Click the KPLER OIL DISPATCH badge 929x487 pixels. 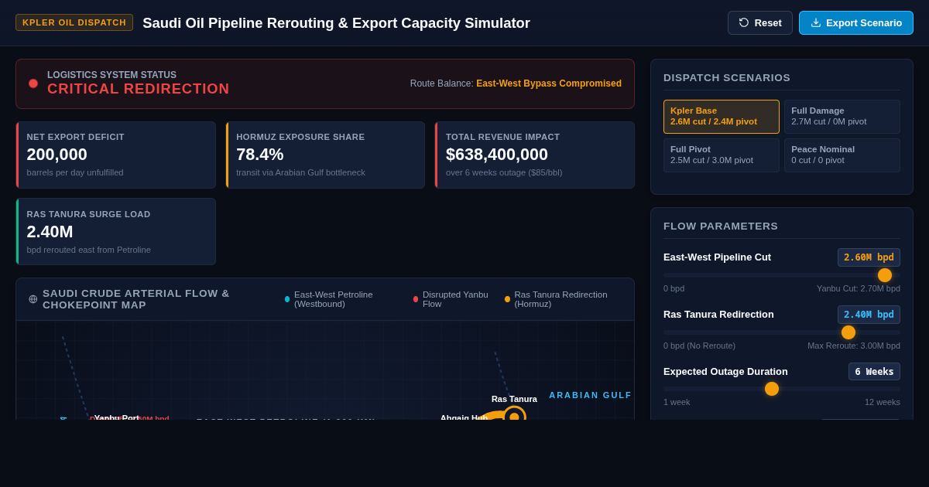tap(74, 22)
